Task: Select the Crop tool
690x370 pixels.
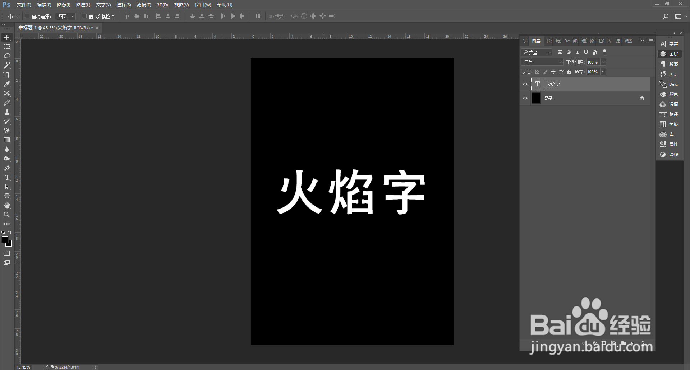Action: click(7, 75)
